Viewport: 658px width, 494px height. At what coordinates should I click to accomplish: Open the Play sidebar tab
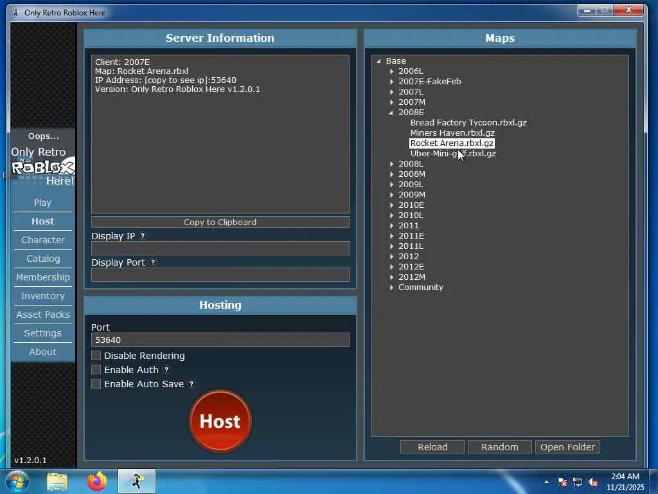coord(43,203)
